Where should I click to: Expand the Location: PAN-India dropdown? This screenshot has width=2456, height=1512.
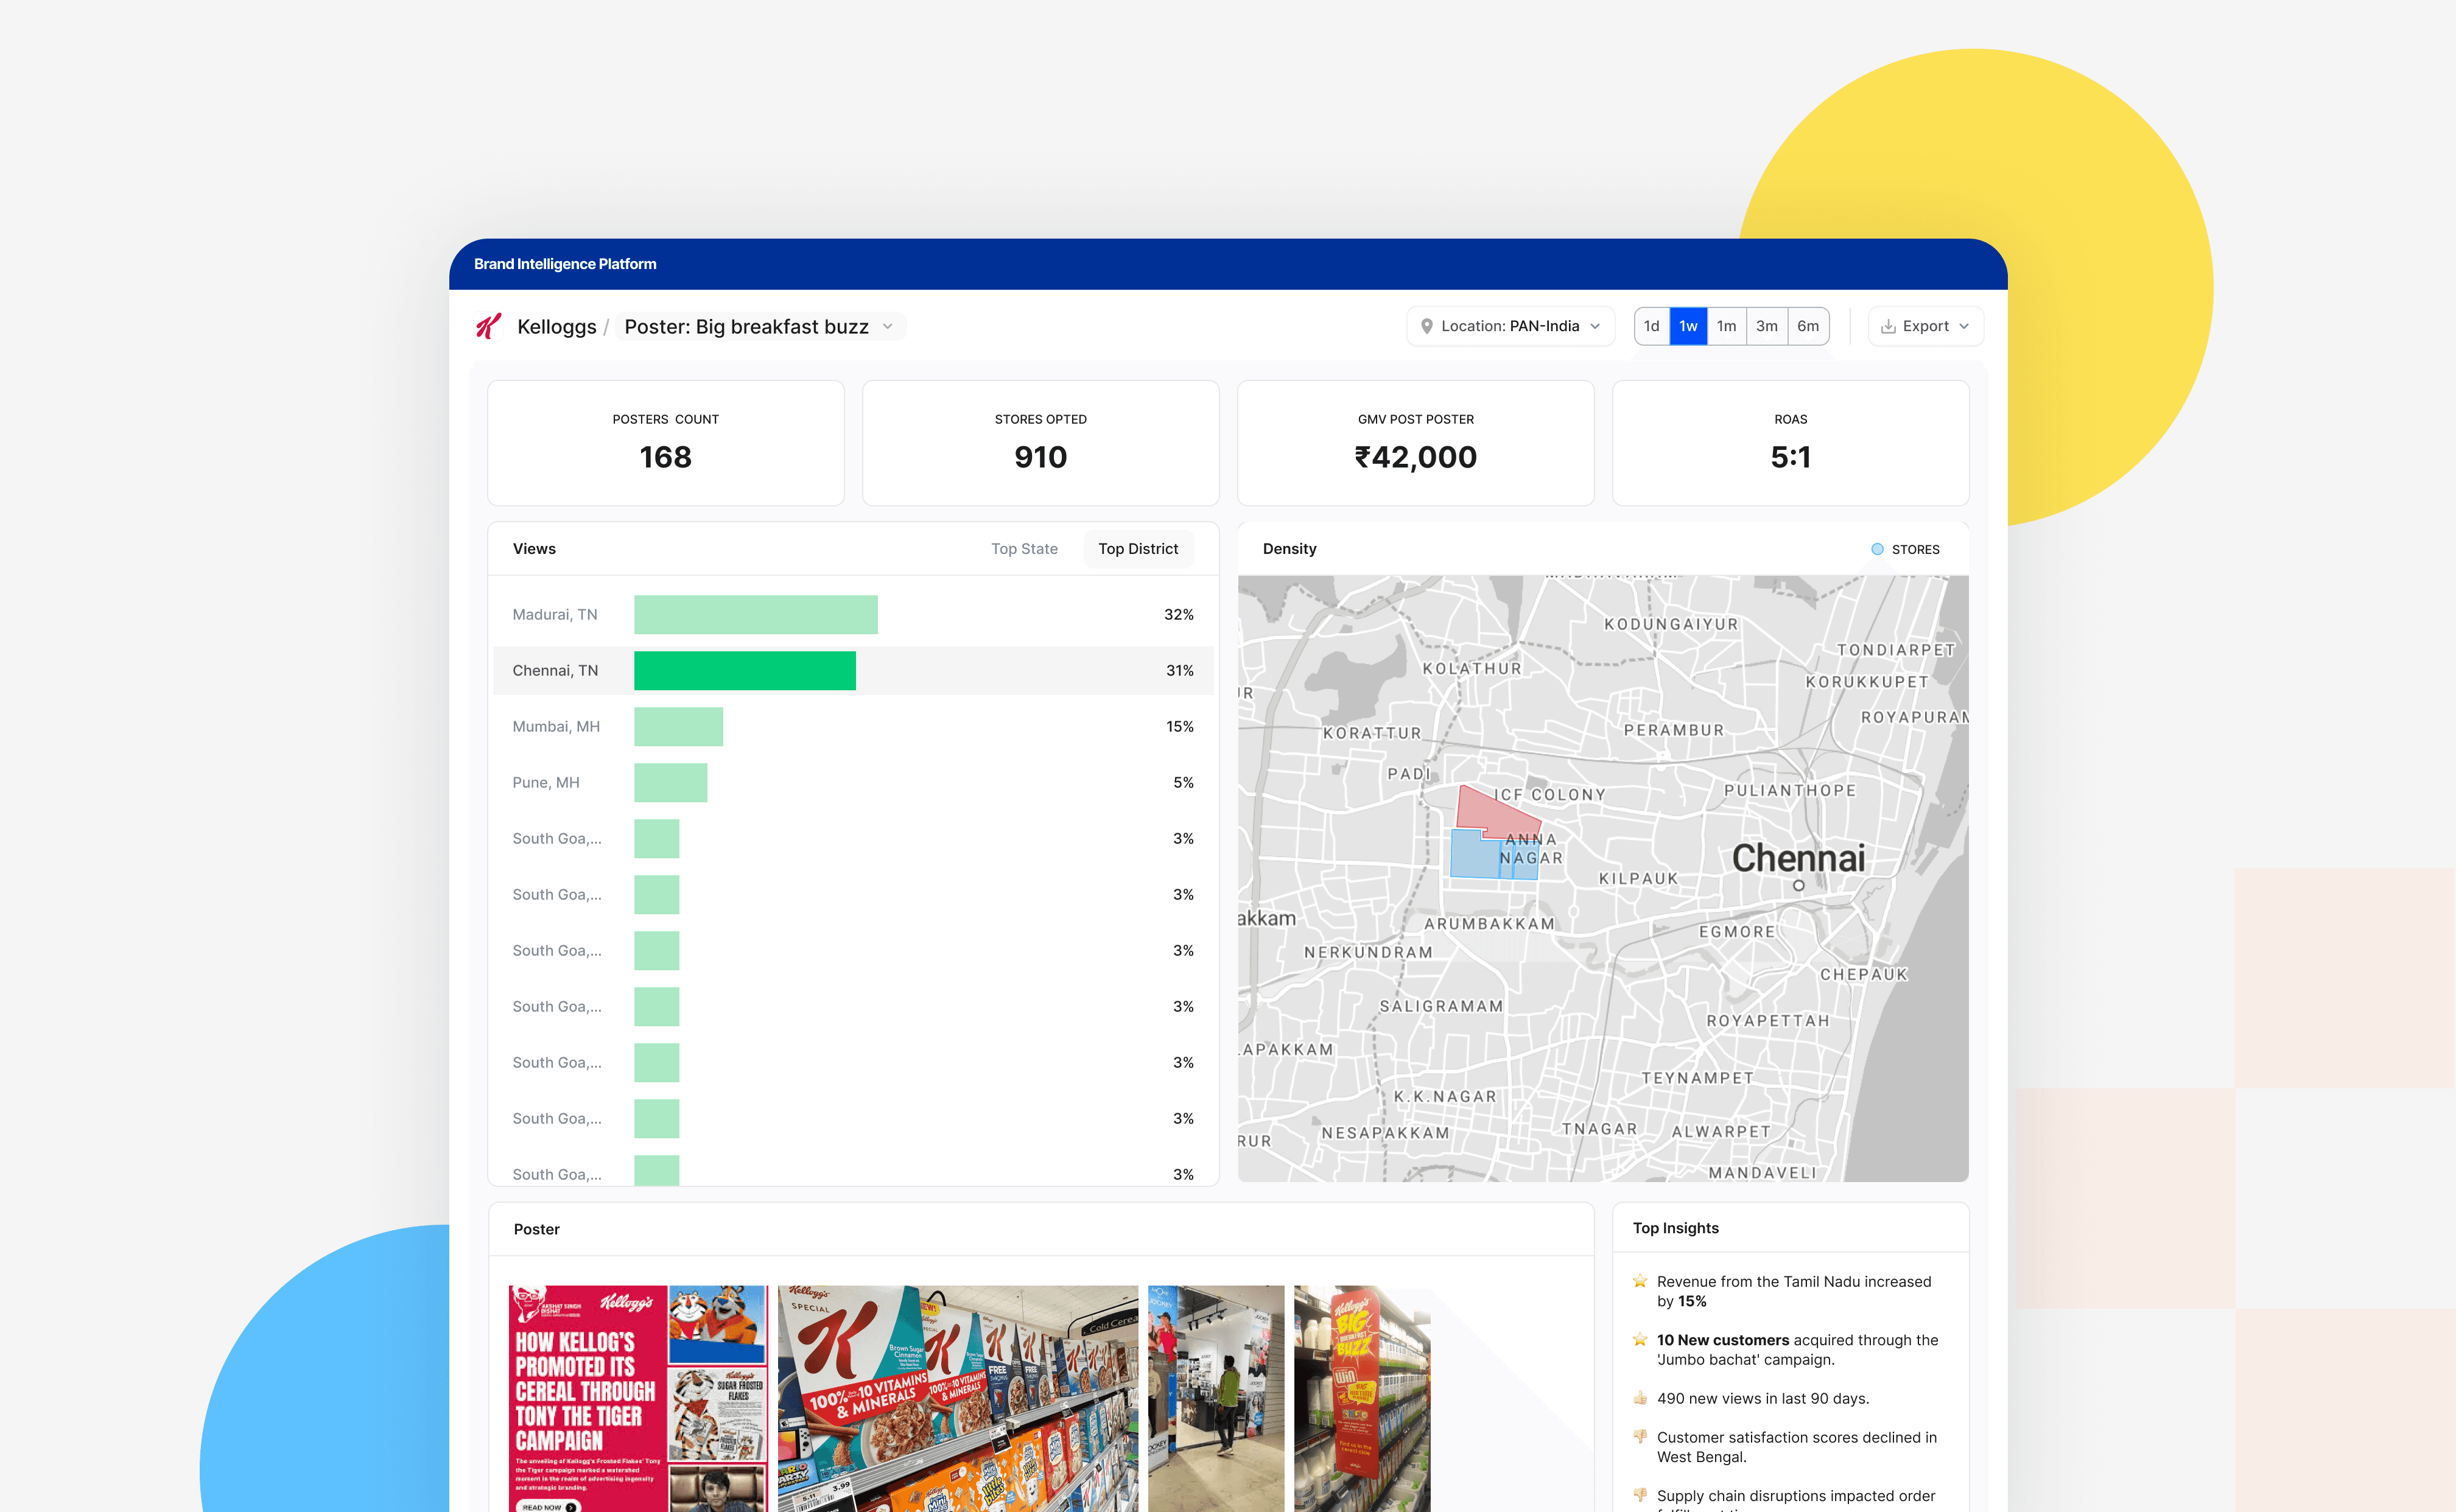[1510, 326]
